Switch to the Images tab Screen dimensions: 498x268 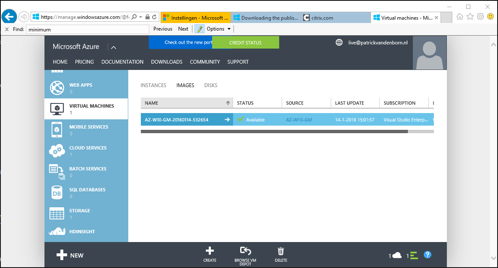[185, 85]
